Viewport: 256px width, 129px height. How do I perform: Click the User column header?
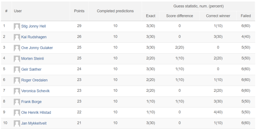(18, 11)
